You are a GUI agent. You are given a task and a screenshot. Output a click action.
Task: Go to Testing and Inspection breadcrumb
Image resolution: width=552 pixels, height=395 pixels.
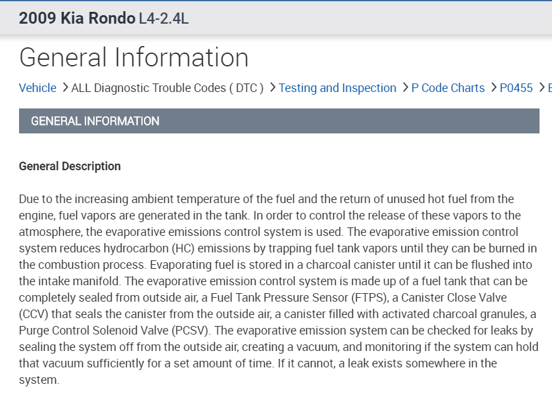tap(337, 88)
